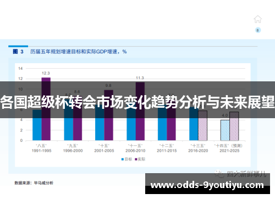275x199 pixels.
Task: Click the chart title 历届五年规划增速目标和实际GDP增速
Action: click(x=74, y=52)
